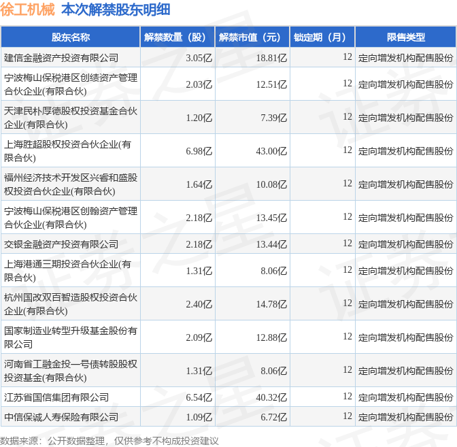Click the 6.54亿 share quantity value
Viewport: 457px width, 447px height.
[x=199, y=397]
